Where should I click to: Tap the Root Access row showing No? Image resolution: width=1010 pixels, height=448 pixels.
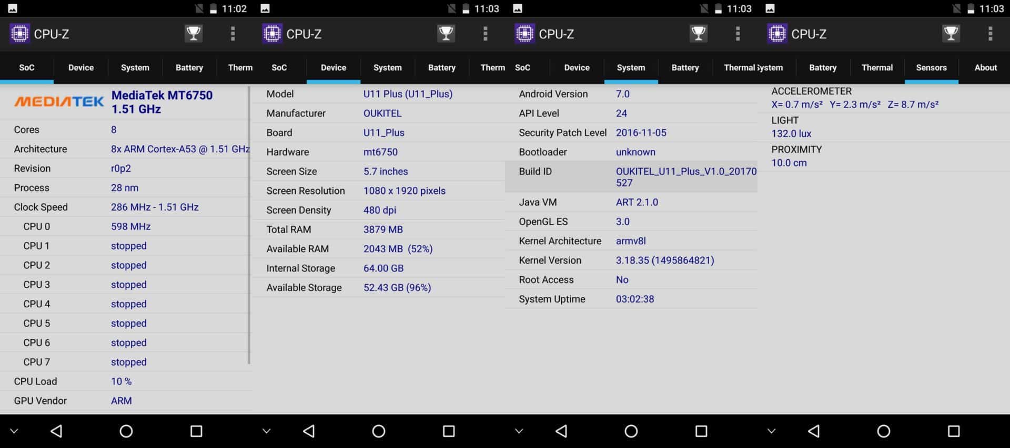pos(631,280)
